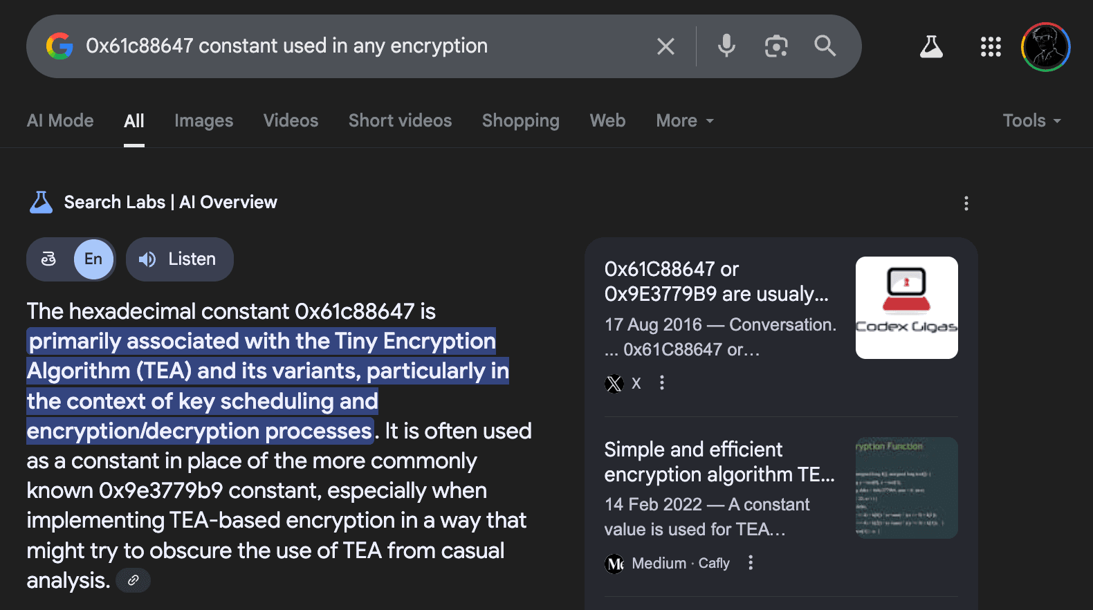Open Short videos tab
The width and height of the screenshot is (1093, 610).
(x=400, y=120)
